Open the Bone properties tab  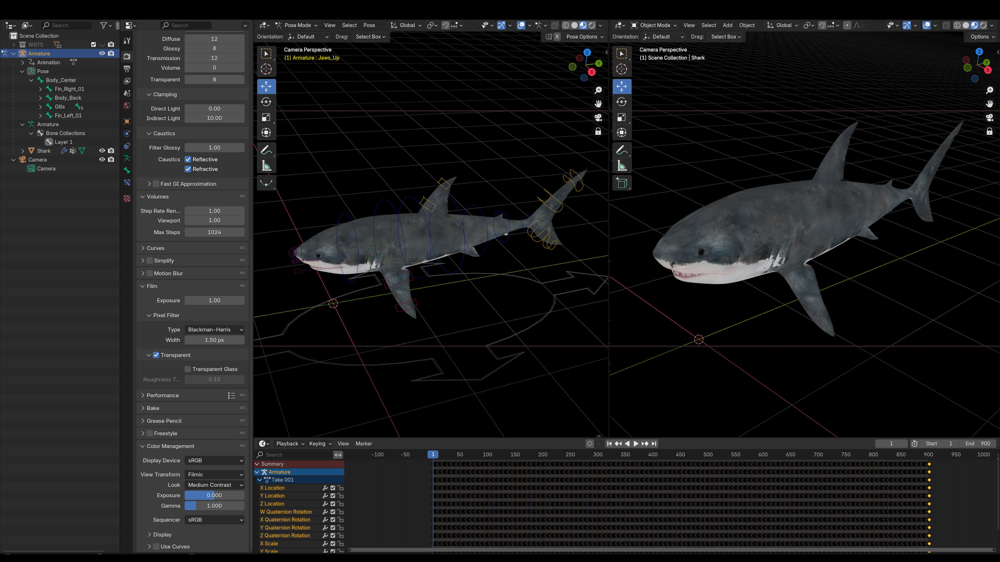127,170
